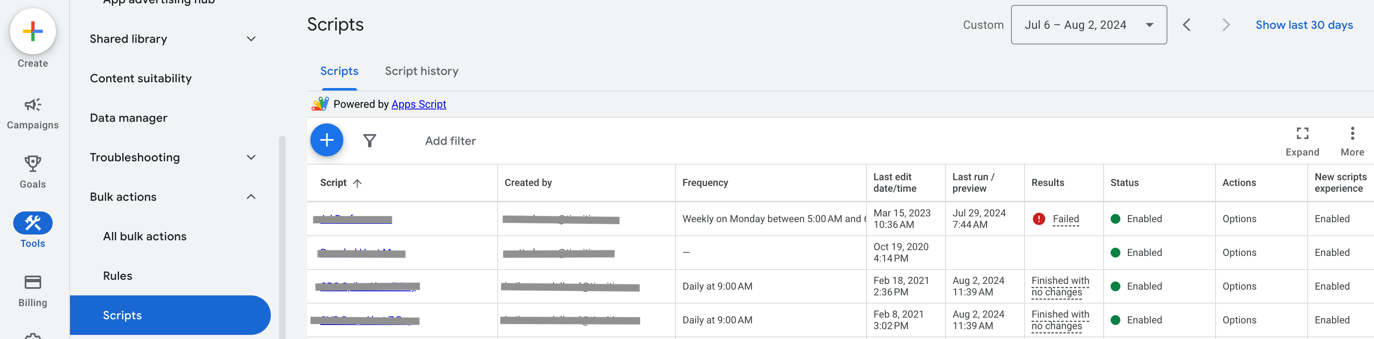This screenshot has height=339, width=1374.
Task: Click the Created by column header
Action: [528, 183]
